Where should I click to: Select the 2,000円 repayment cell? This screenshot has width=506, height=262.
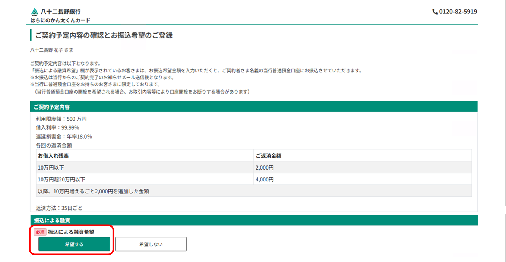tap(265, 168)
